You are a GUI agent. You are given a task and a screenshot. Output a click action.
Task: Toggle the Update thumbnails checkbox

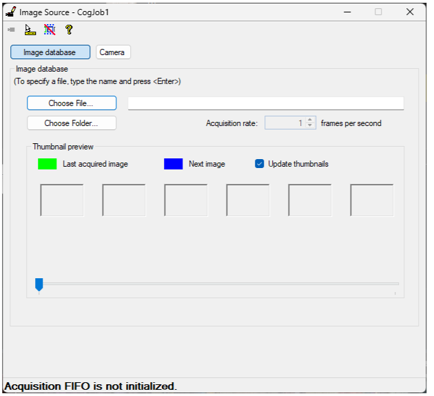coord(259,163)
